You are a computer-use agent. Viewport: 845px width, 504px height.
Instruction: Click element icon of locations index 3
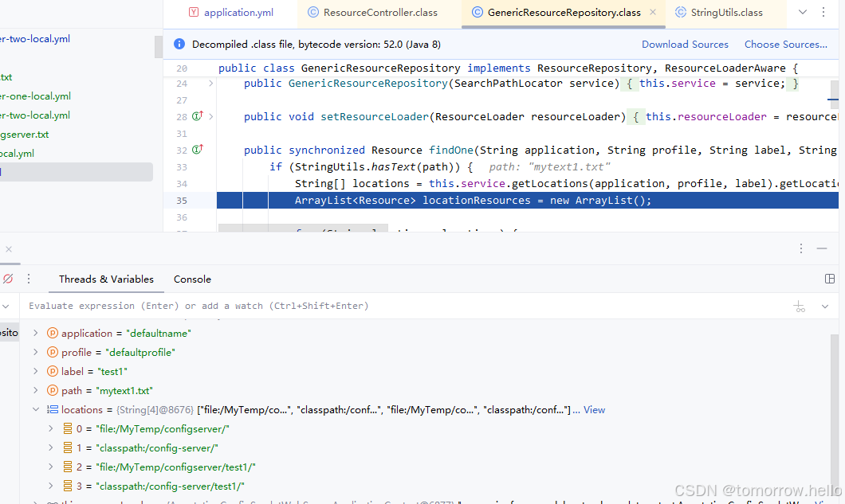(x=68, y=486)
